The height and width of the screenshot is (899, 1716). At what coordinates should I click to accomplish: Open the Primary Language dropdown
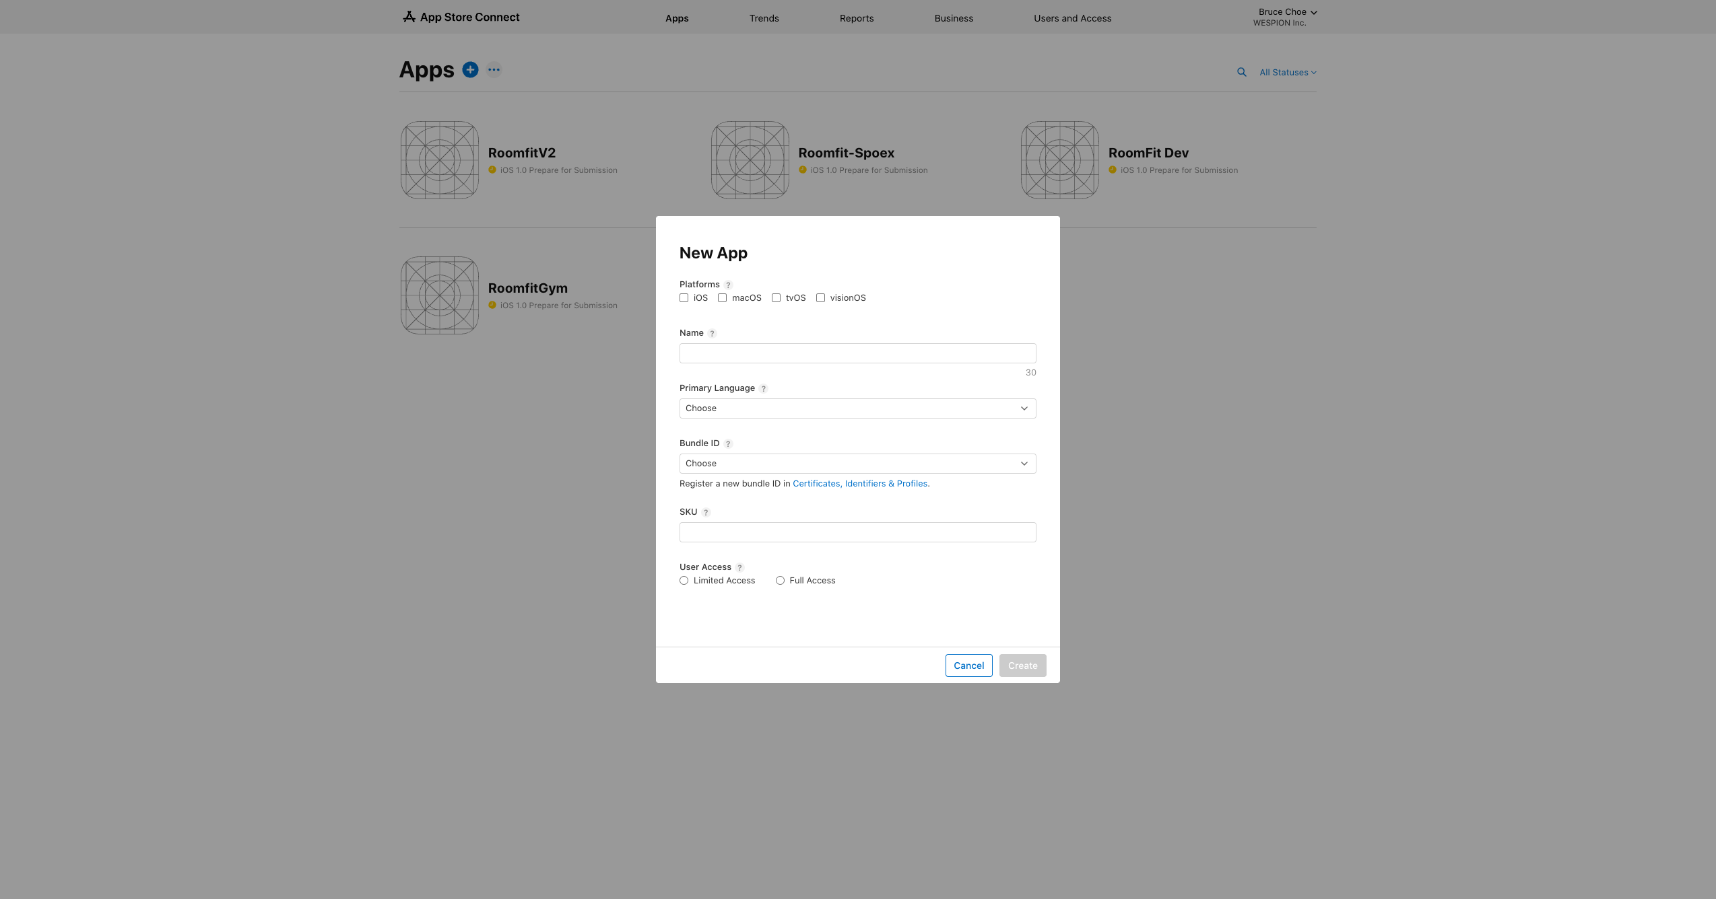point(857,408)
